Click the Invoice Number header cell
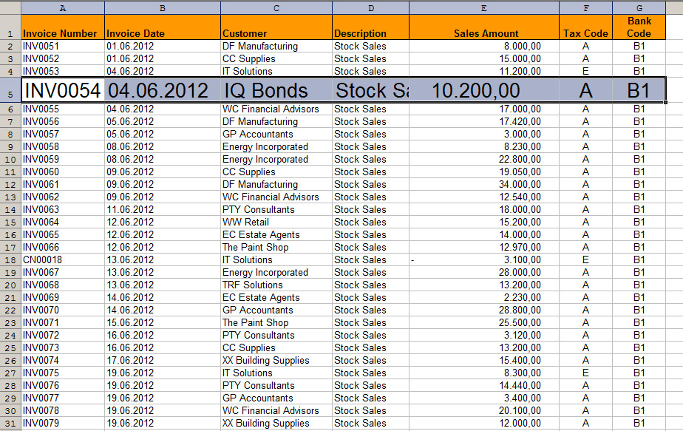683x431 pixels. click(x=63, y=27)
